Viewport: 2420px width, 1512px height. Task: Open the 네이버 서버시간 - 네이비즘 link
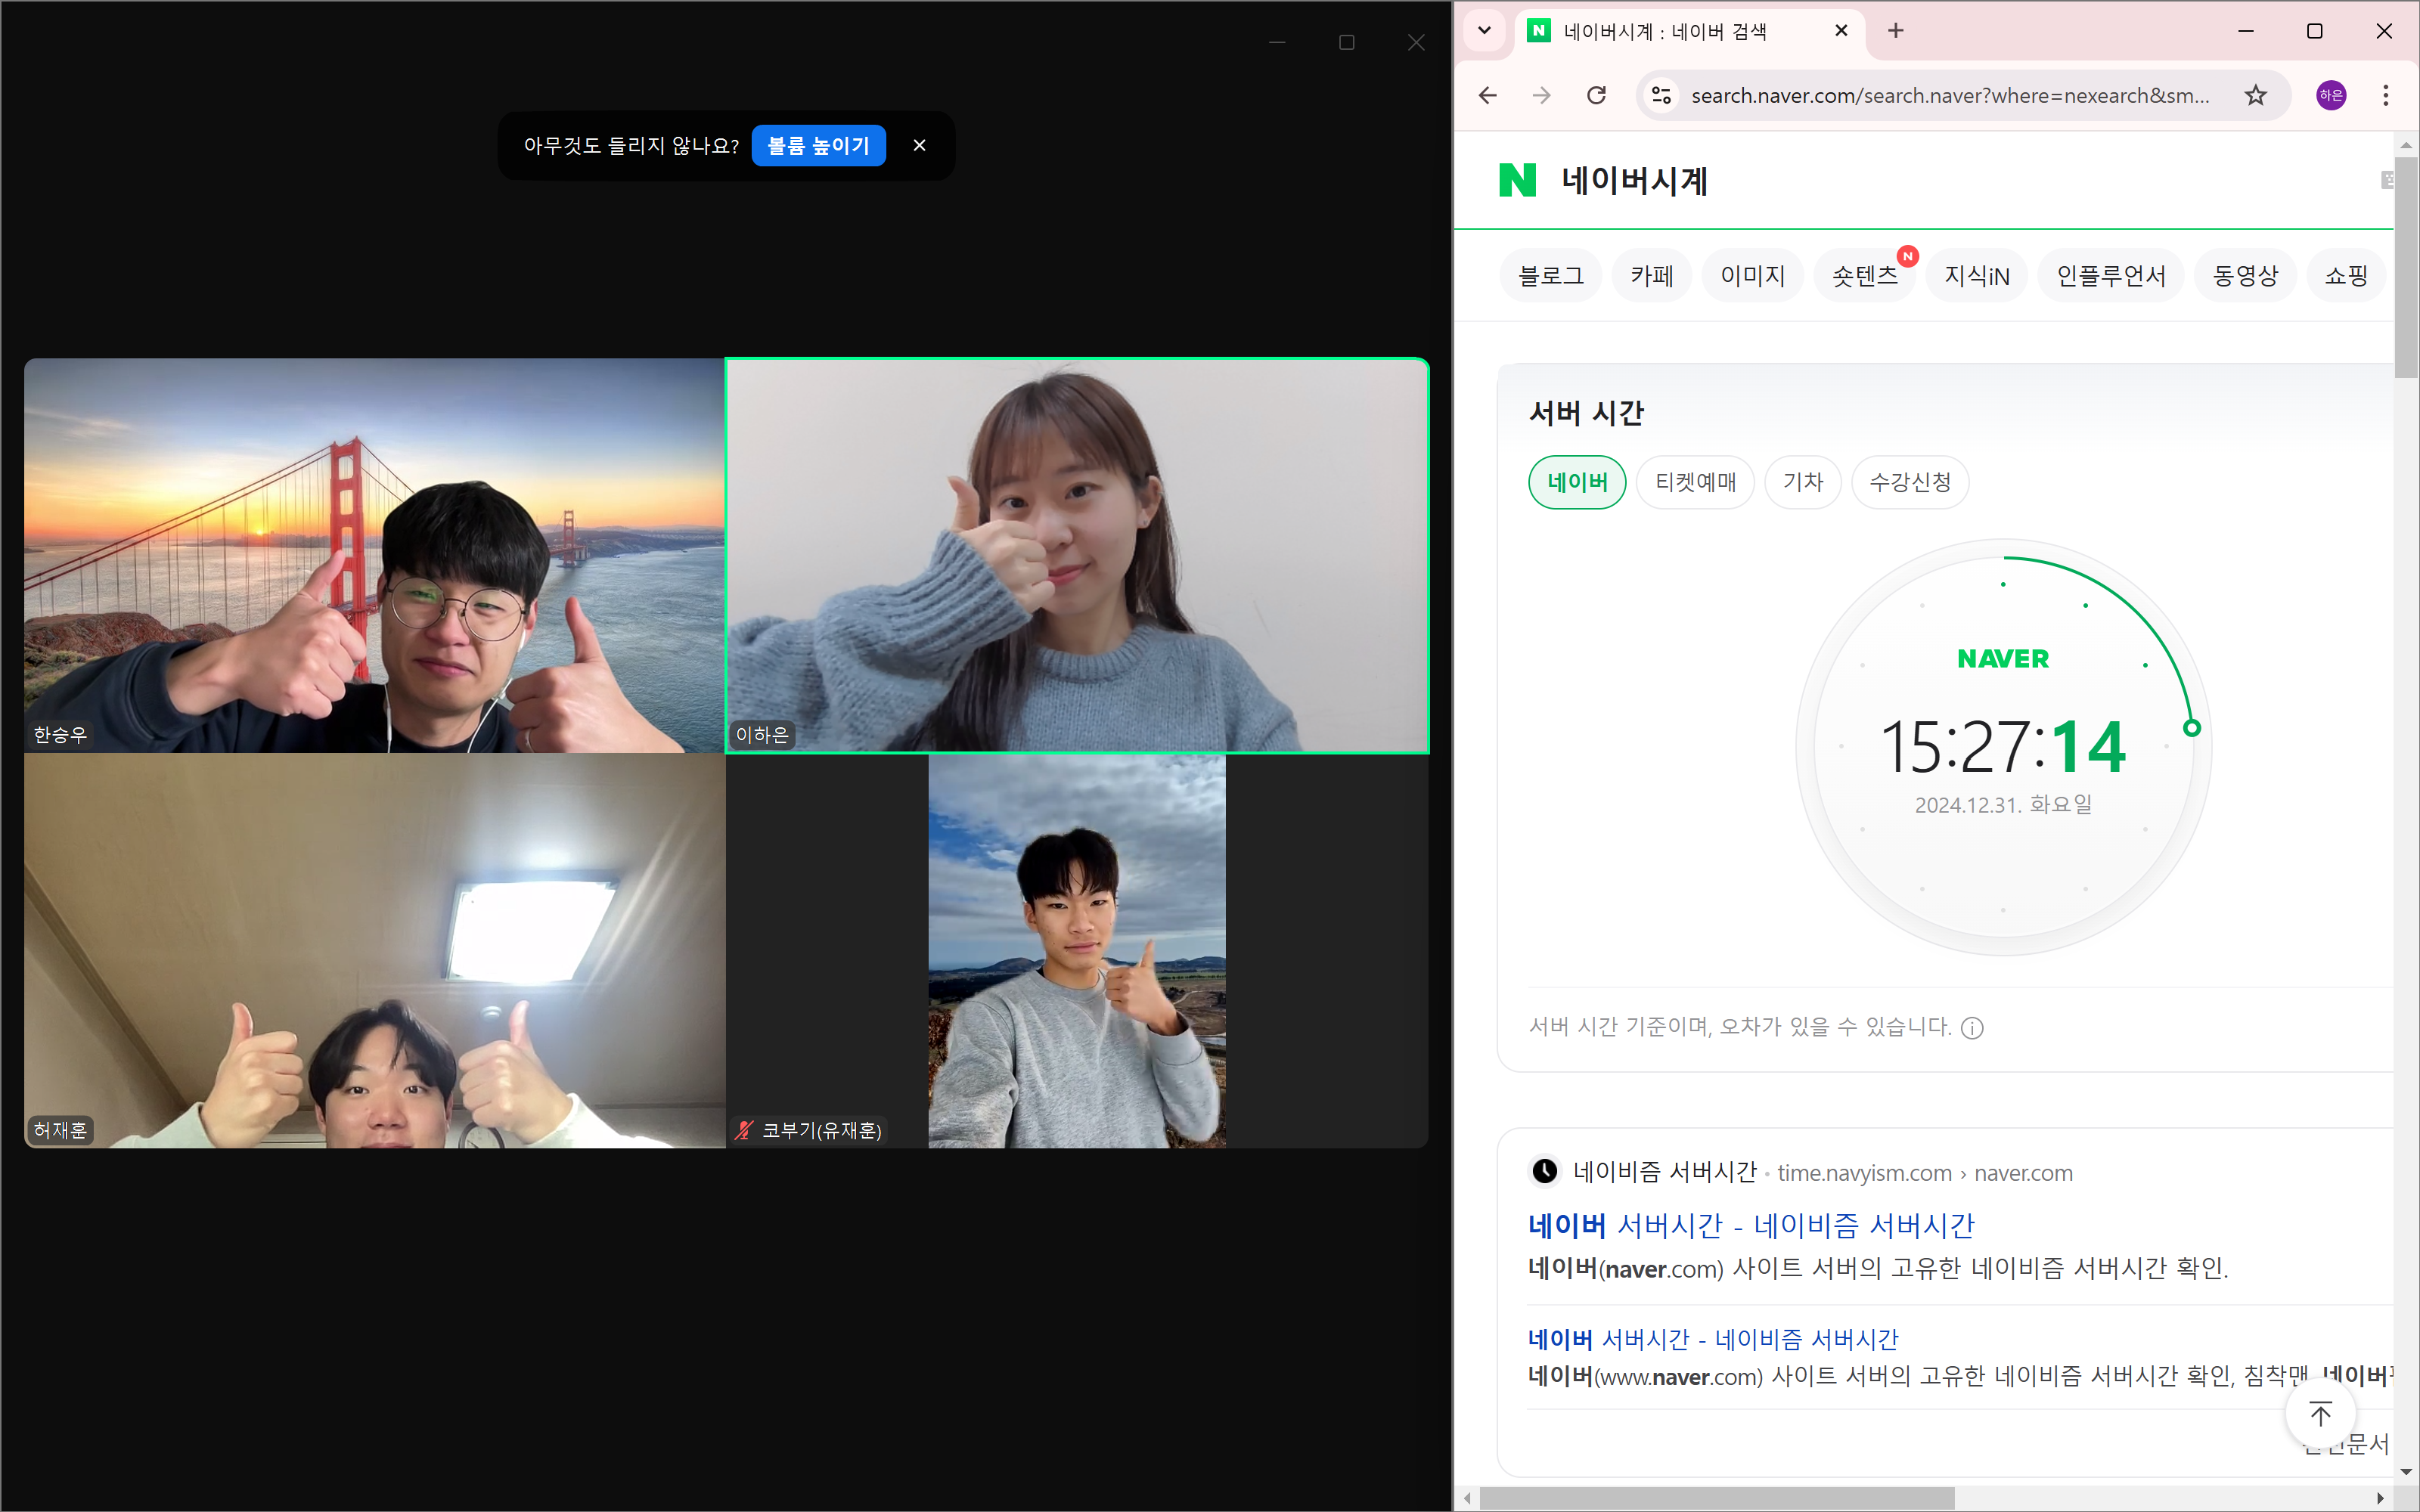point(1750,1225)
